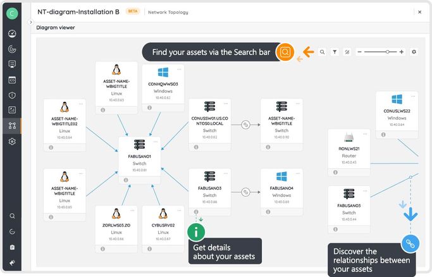Open the shield security icon in the sidebar
This screenshot has height=277, width=432.
(x=11, y=95)
